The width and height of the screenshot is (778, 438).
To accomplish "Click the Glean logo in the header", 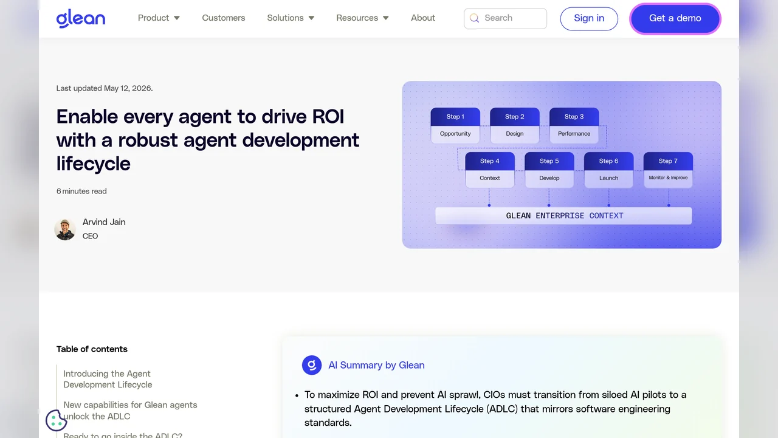I will 81,18.
